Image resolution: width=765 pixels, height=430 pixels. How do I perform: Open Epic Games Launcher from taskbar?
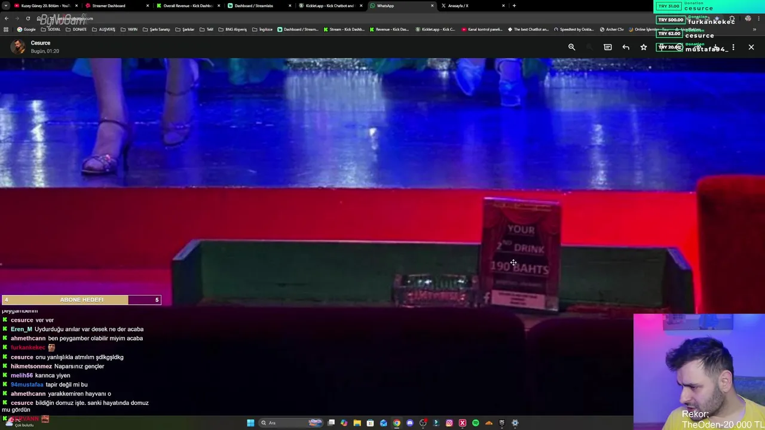pos(502,423)
